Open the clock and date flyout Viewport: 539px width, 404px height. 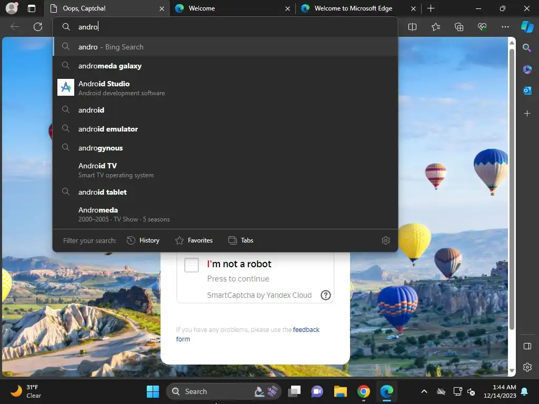[500, 391]
